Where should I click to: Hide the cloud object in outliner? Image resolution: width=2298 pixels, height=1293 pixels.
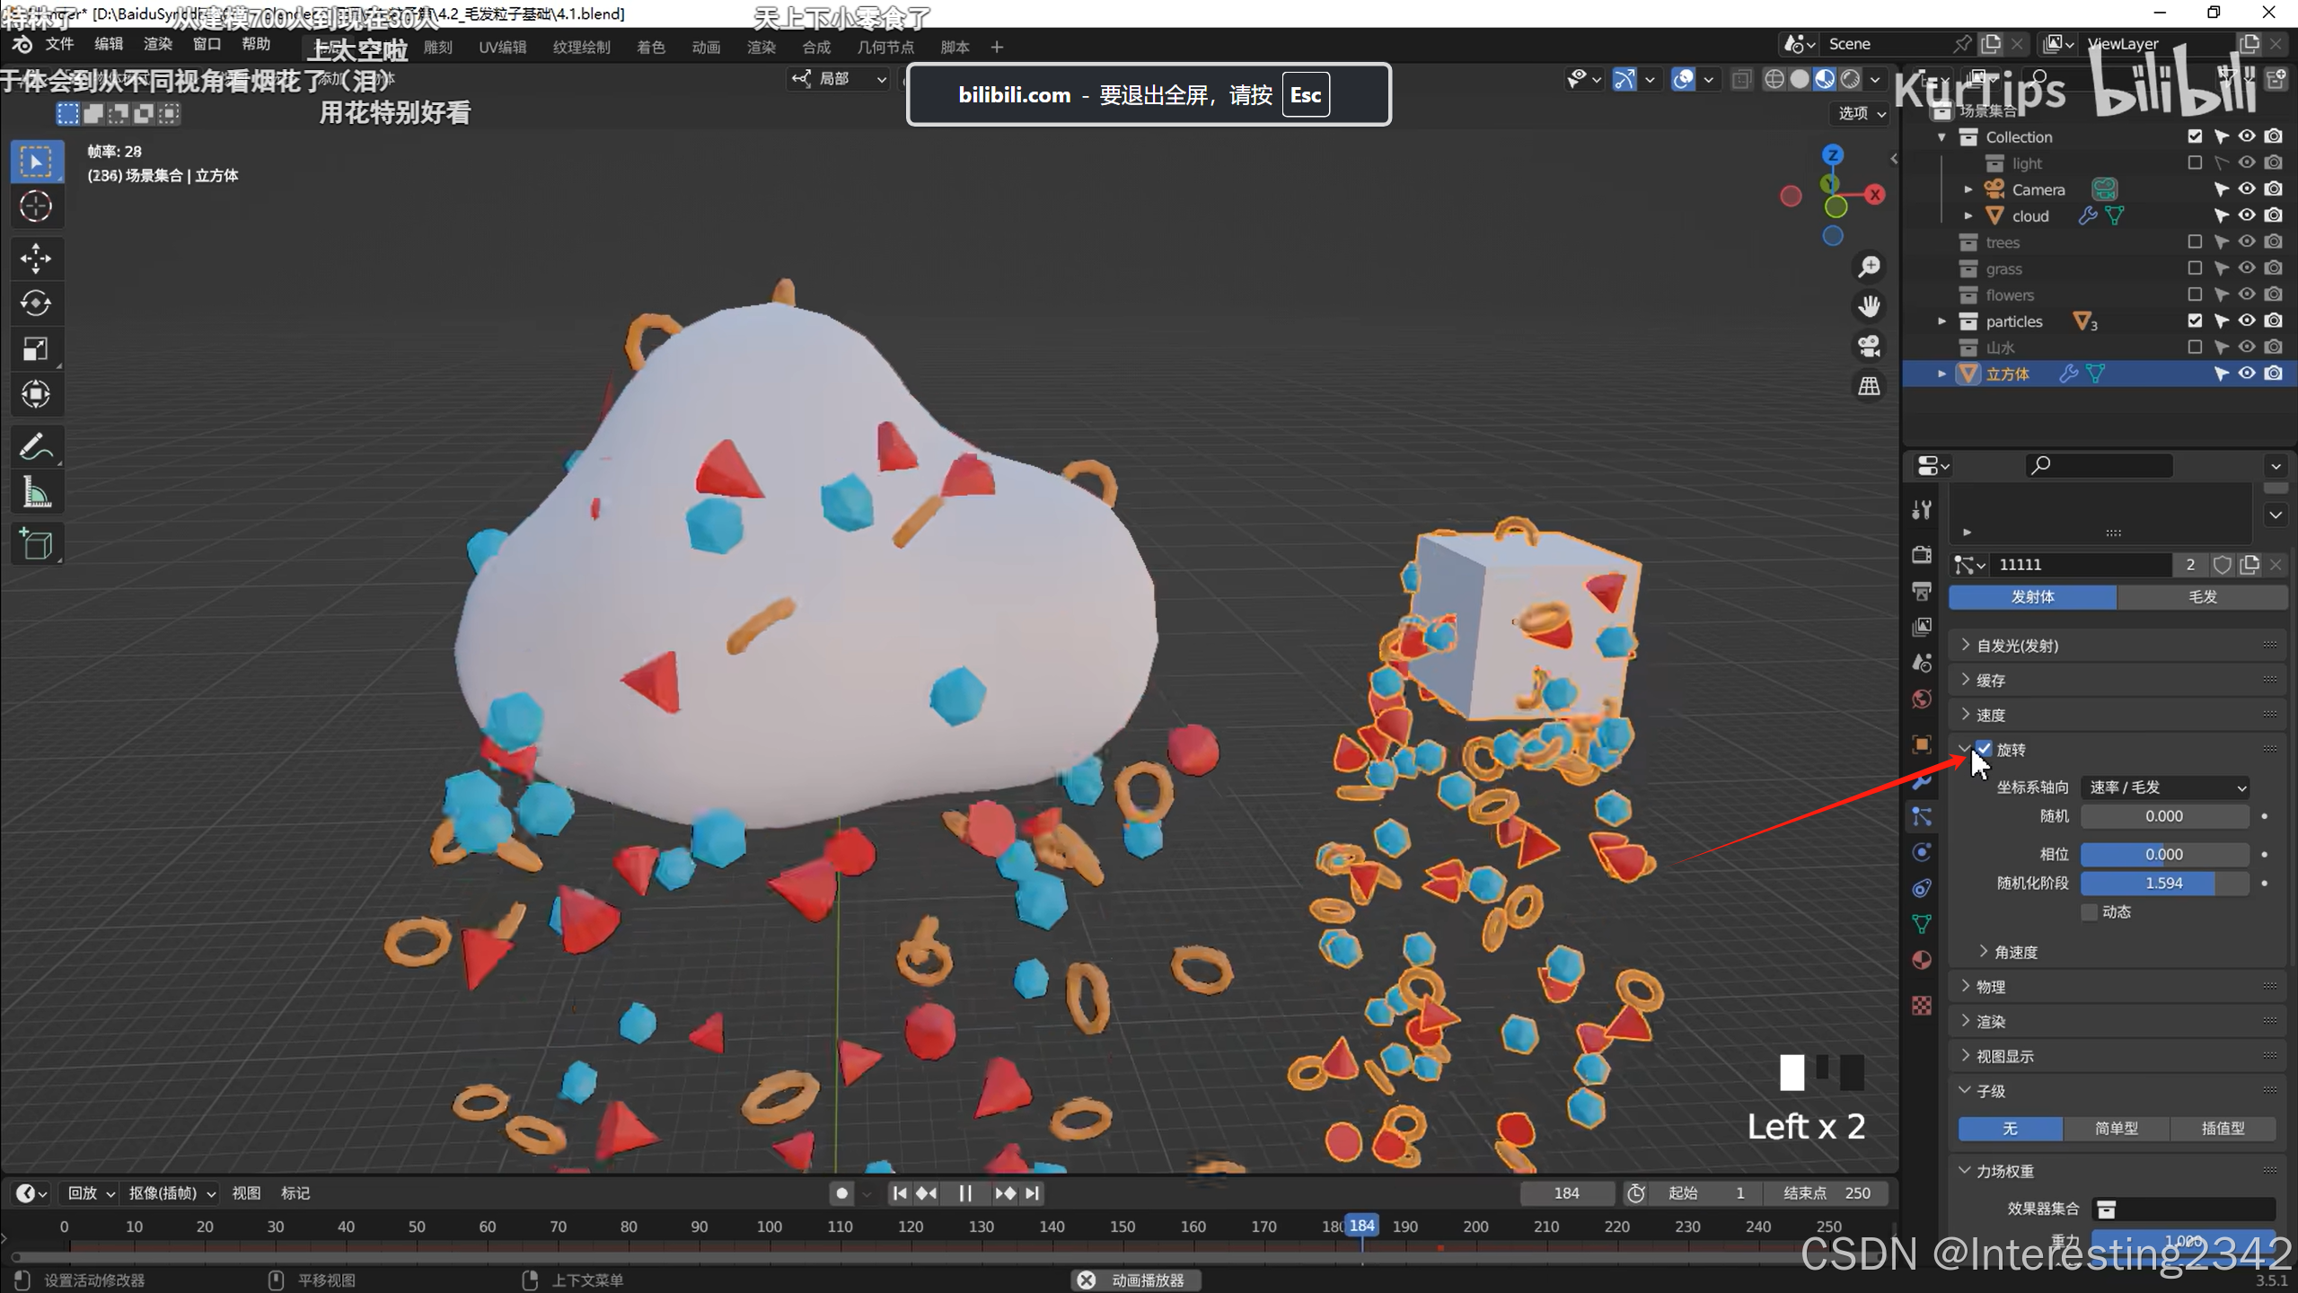coord(2247,215)
